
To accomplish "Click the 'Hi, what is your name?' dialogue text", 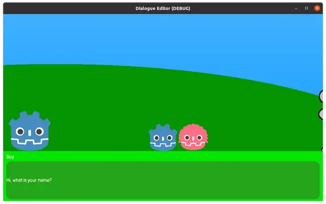I will pos(29,180).
